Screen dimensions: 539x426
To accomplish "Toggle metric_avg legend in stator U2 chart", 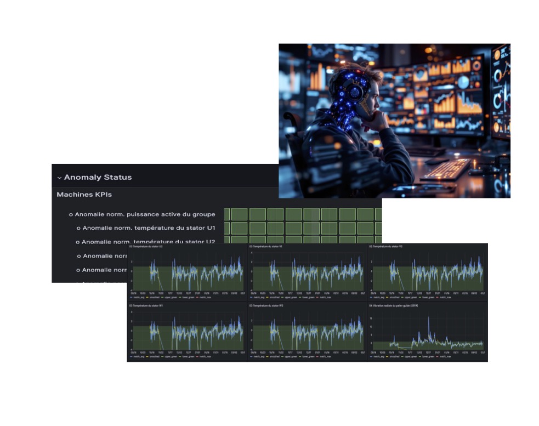I will coord(138,297).
